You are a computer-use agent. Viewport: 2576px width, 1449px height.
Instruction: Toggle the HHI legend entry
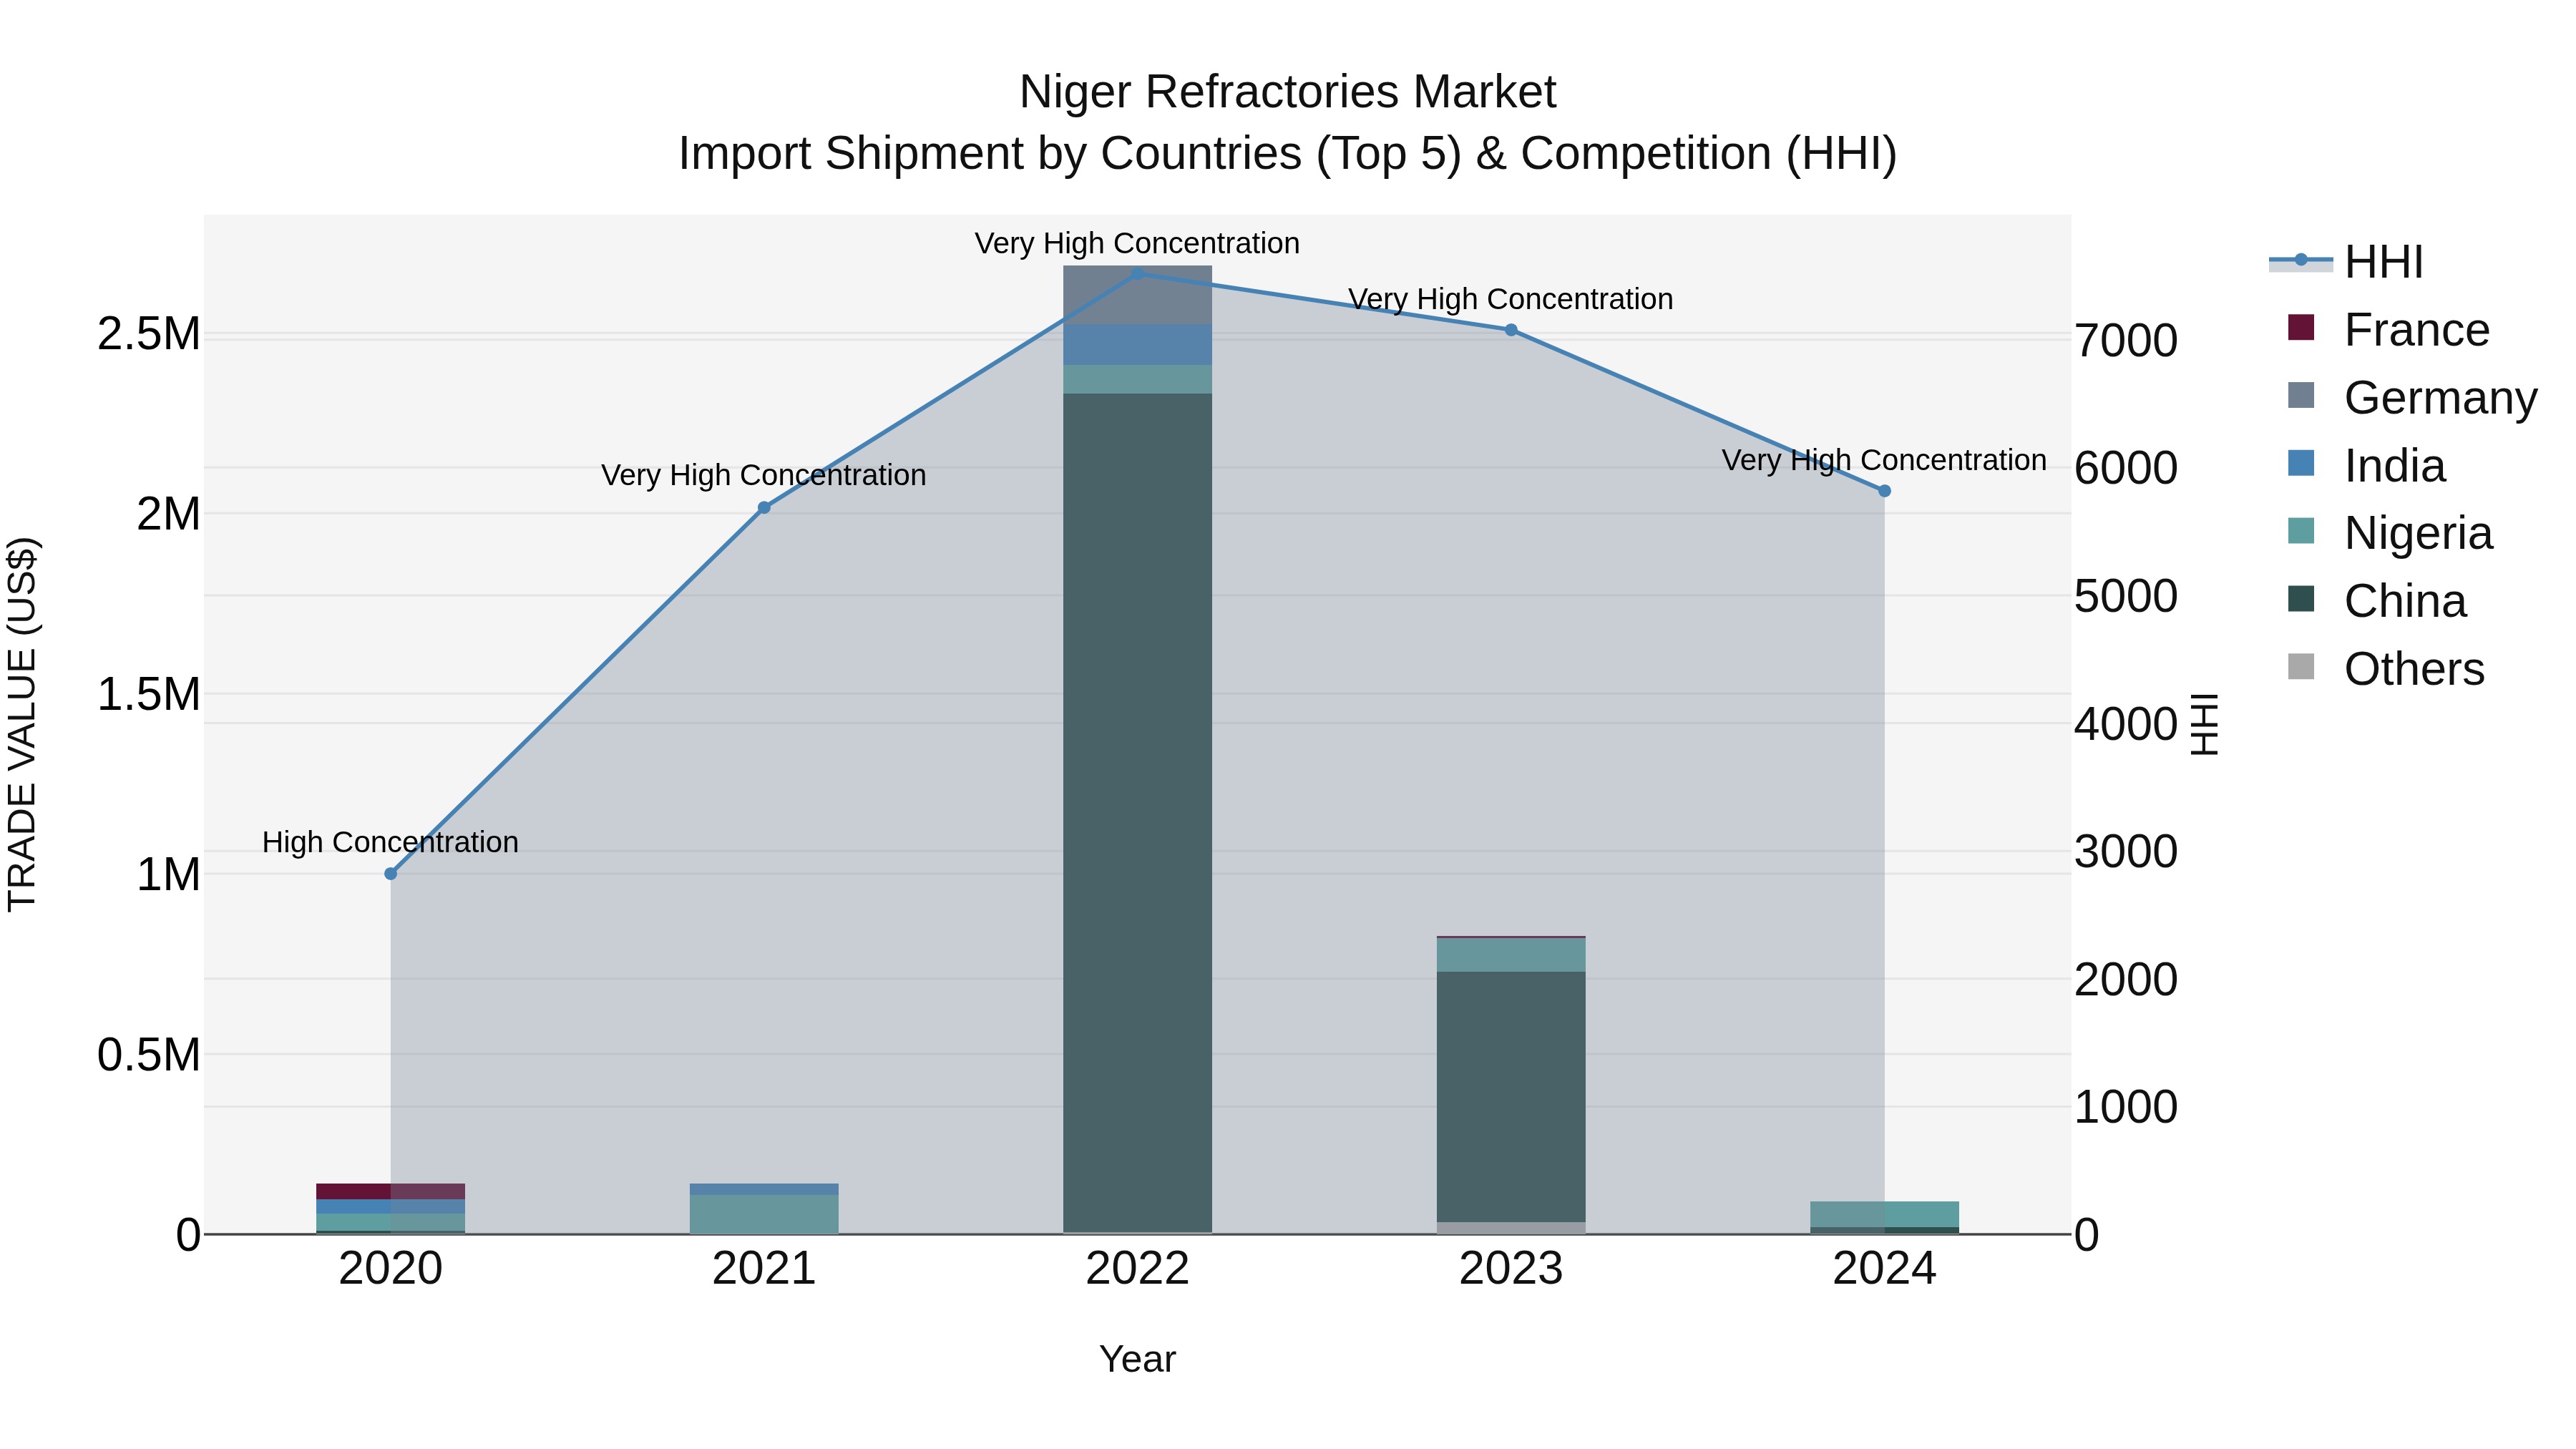click(x=2346, y=262)
